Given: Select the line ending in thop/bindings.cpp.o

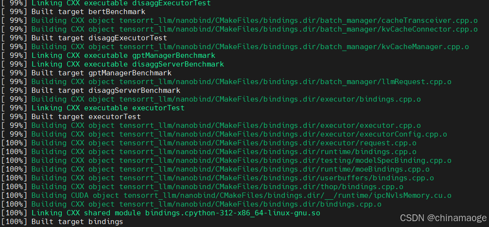Looking at the screenshot, I should (x=202, y=187).
